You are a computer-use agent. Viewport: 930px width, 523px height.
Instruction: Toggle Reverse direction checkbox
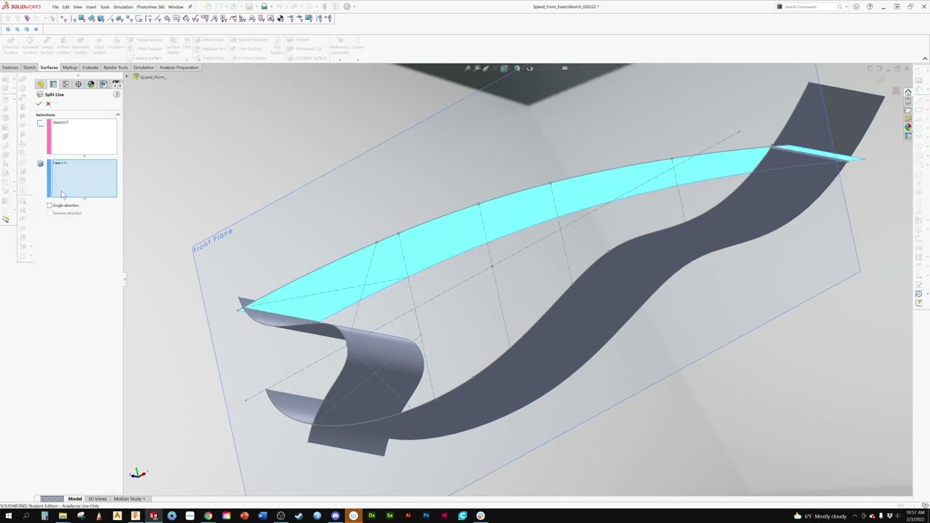[49, 214]
